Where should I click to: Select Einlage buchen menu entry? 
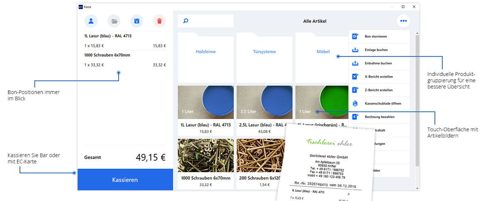coord(379,50)
